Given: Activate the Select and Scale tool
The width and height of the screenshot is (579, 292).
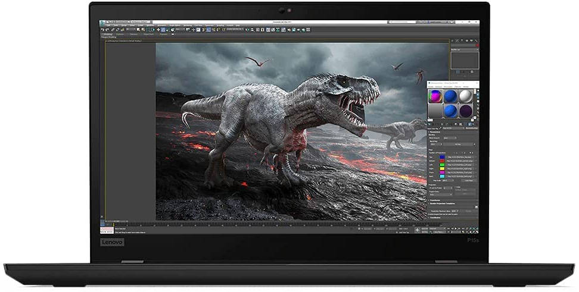Looking at the screenshot, I should coord(167,30).
